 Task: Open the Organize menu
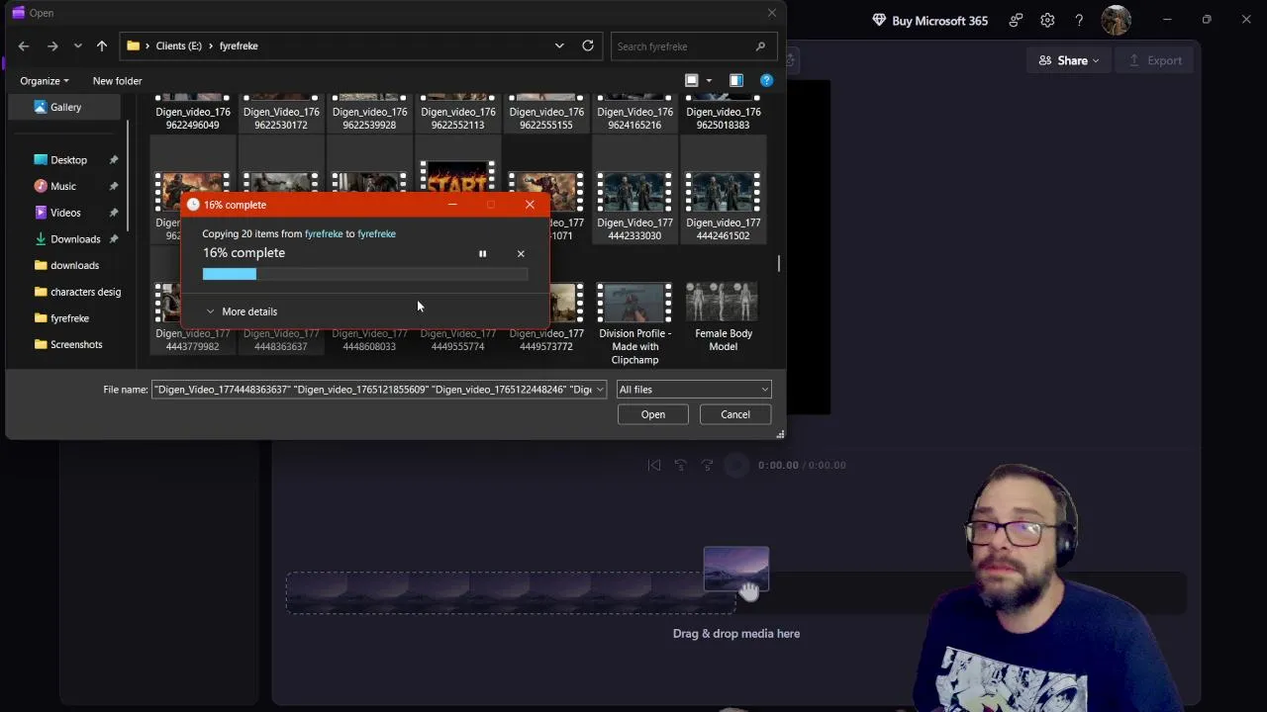pos(45,81)
